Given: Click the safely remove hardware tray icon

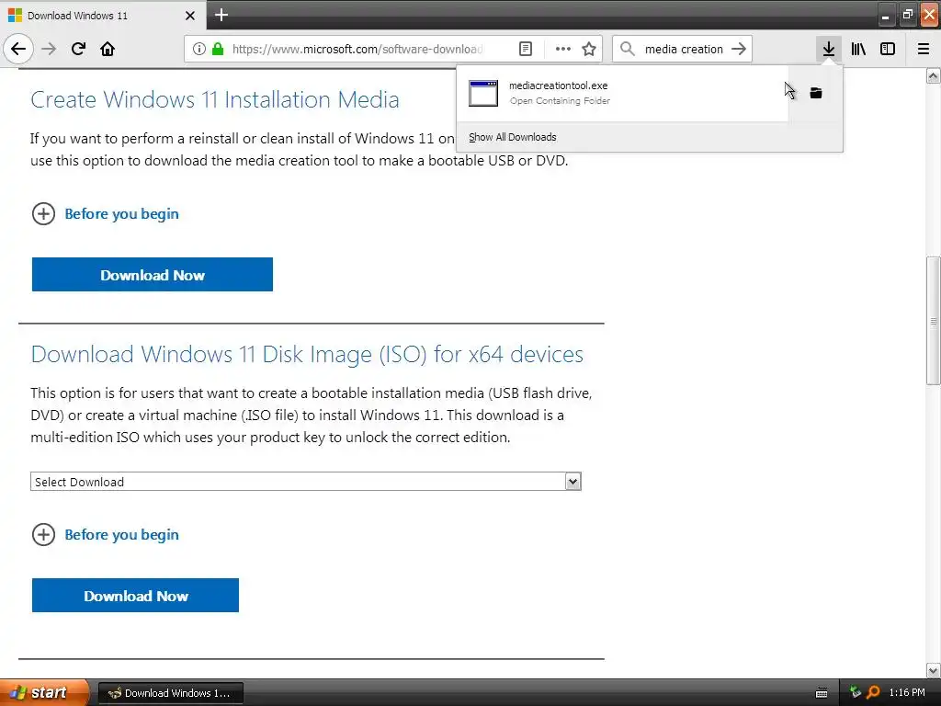Looking at the screenshot, I should [856, 692].
